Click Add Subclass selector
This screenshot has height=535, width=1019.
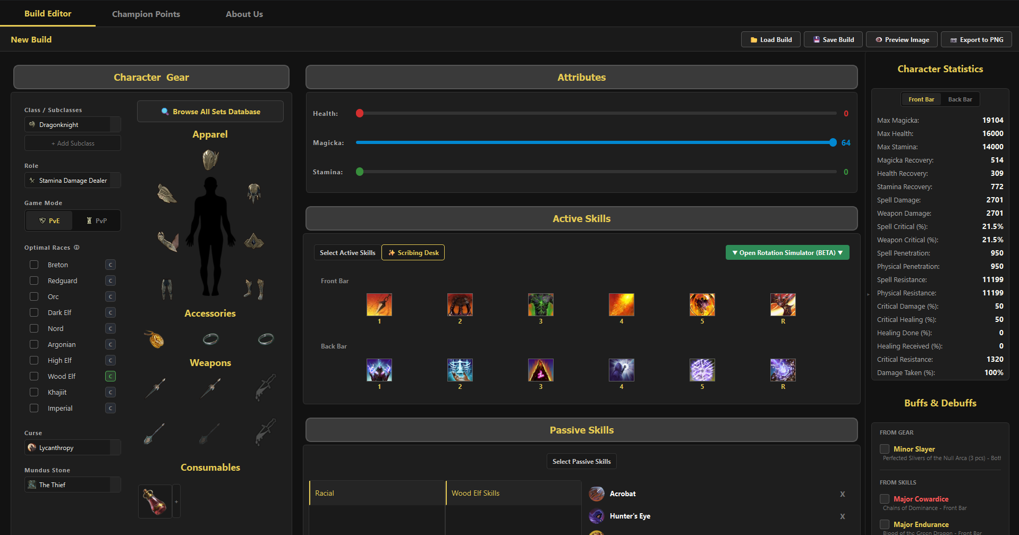(x=73, y=143)
